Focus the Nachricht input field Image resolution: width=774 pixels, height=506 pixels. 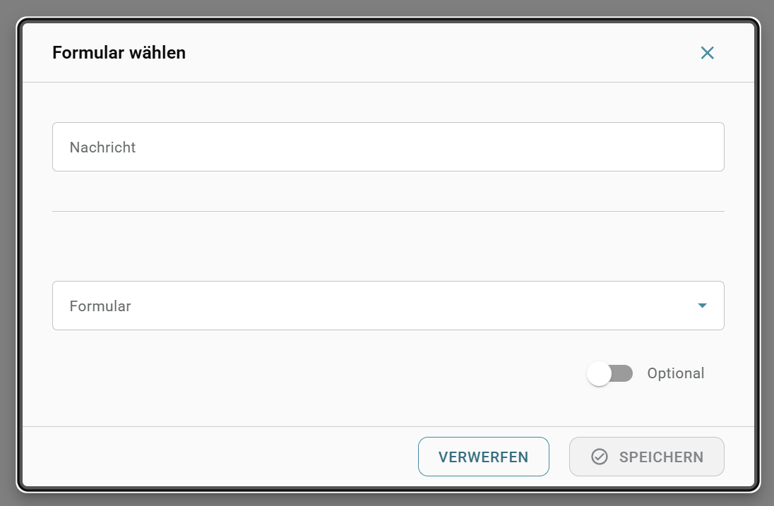coord(388,147)
